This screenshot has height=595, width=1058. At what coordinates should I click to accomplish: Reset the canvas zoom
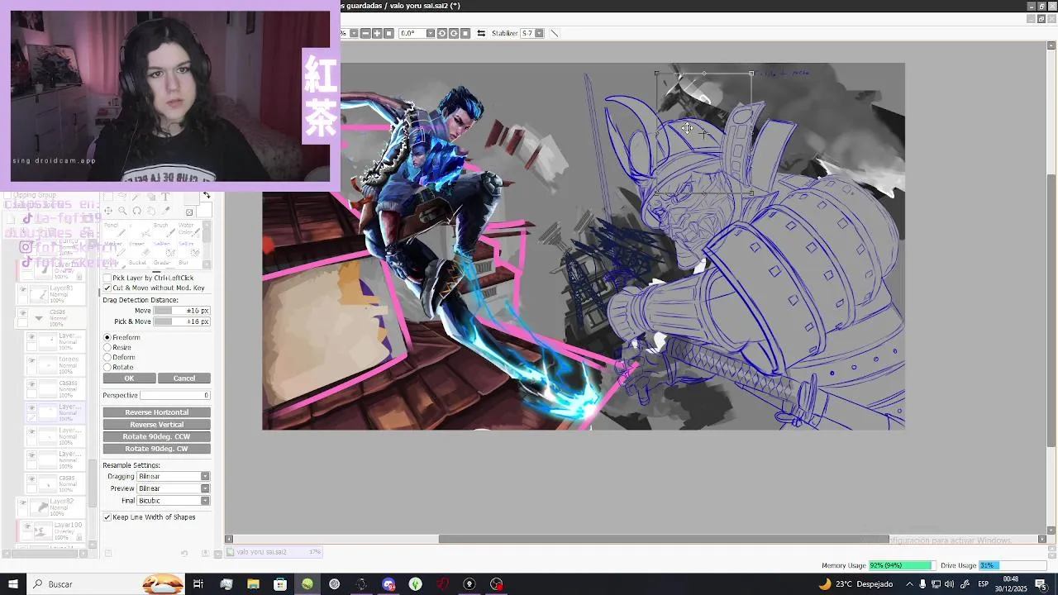[x=388, y=33]
